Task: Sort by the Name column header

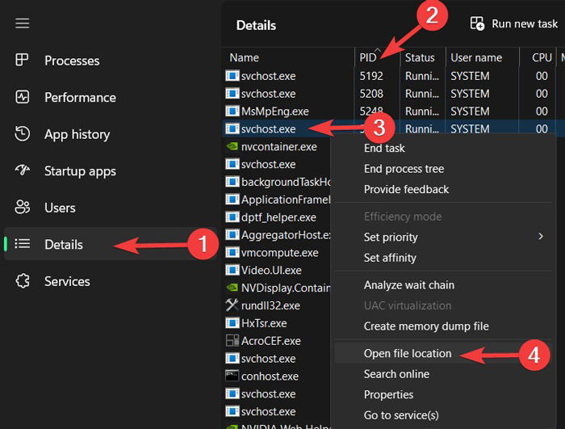Action: coord(244,57)
